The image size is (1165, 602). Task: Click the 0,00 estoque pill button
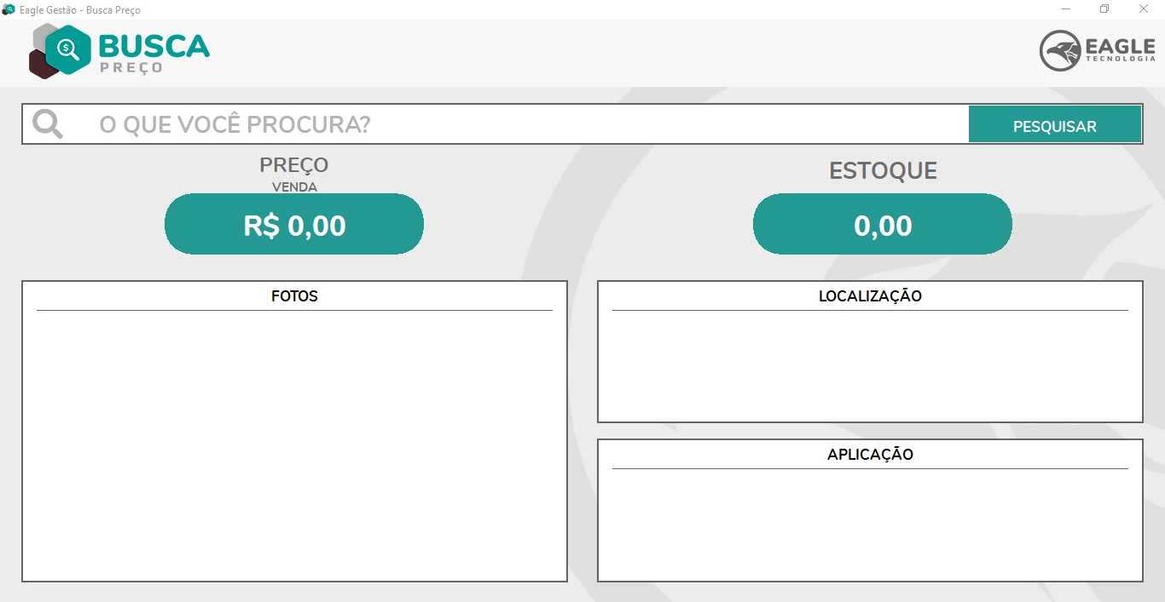[882, 224]
